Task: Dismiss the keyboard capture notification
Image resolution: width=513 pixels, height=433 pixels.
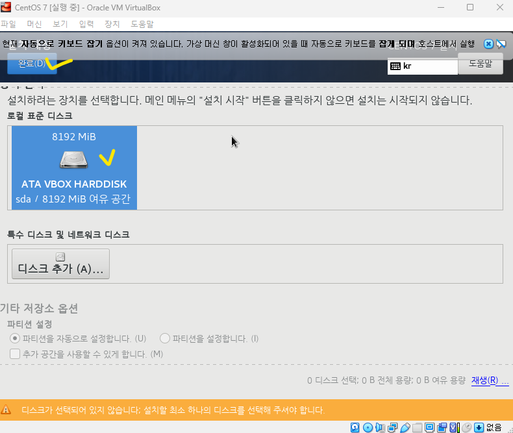Action: pyautogui.click(x=488, y=44)
